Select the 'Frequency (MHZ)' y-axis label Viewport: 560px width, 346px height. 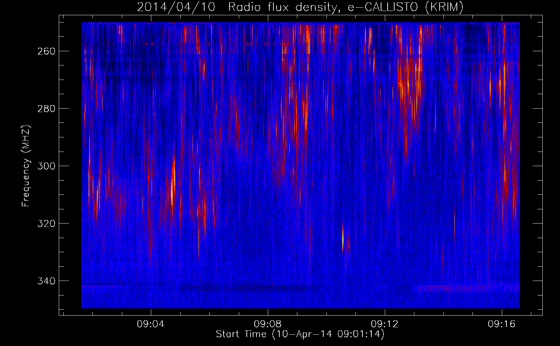[26, 166]
